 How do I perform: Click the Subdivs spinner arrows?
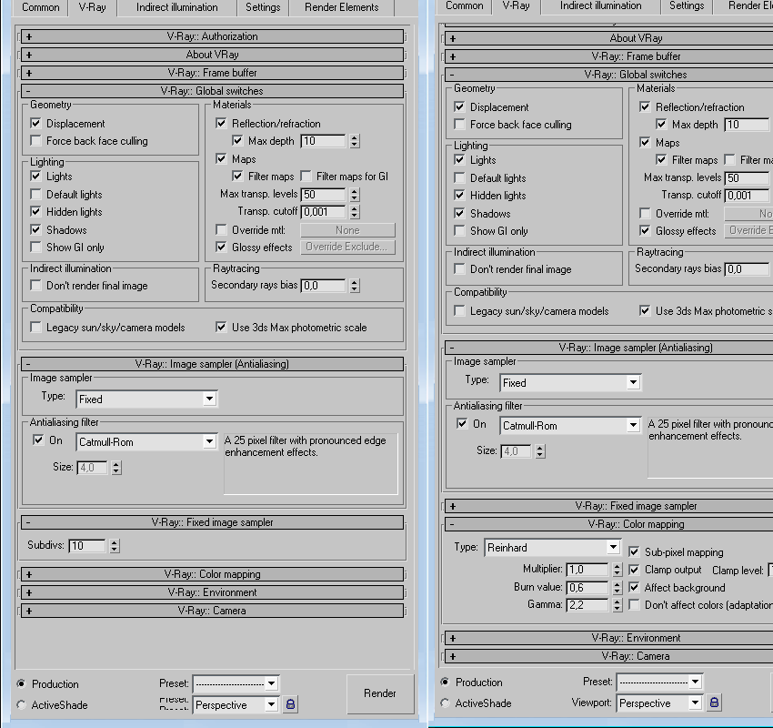pyautogui.click(x=114, y=546)
